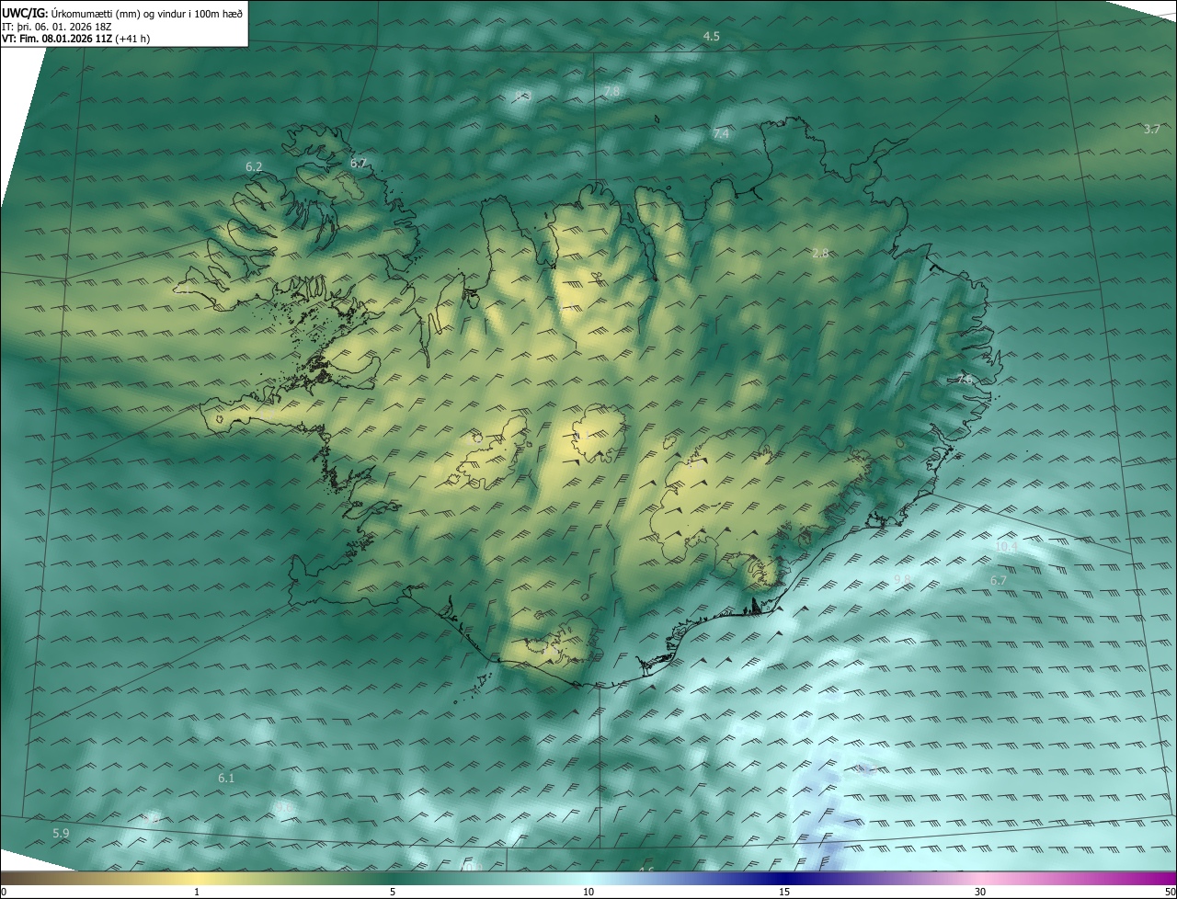Click the map value "7.4" off the north coast
The image size is (1177, 899).
(x=721, y=134)
